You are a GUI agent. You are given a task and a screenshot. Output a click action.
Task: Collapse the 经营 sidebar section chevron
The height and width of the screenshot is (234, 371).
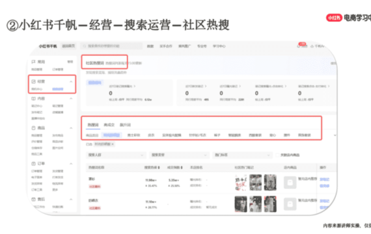point(71,82)
